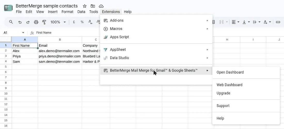
Task: Expand the text rotation dropdown arrow
Action: point(270,22)
